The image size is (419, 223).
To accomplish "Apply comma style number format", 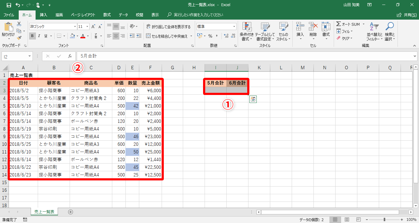I will [217, 36].
